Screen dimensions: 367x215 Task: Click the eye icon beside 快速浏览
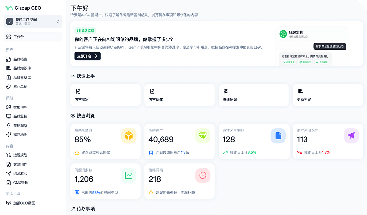(x=73, y=116)
